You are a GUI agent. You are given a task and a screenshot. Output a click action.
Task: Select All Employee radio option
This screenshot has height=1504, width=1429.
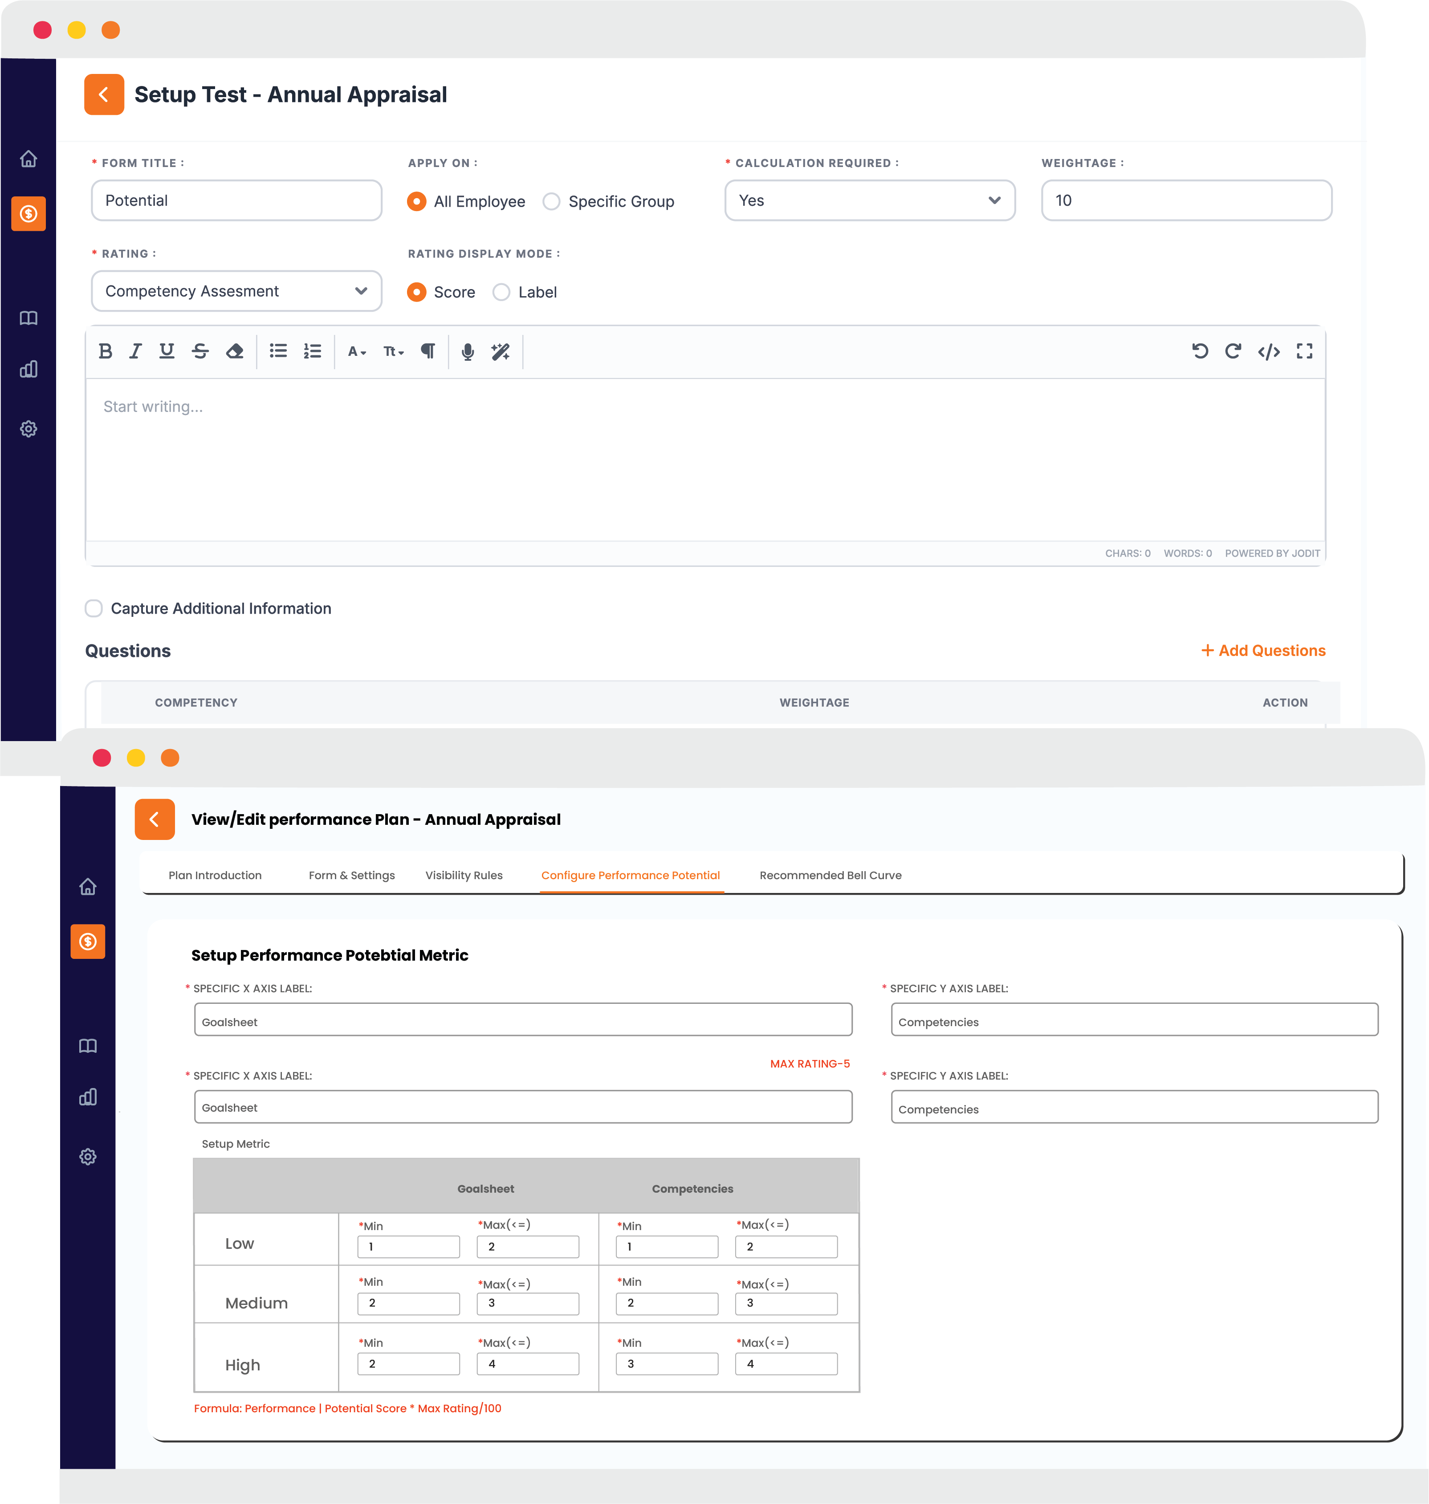click(417, 201)
